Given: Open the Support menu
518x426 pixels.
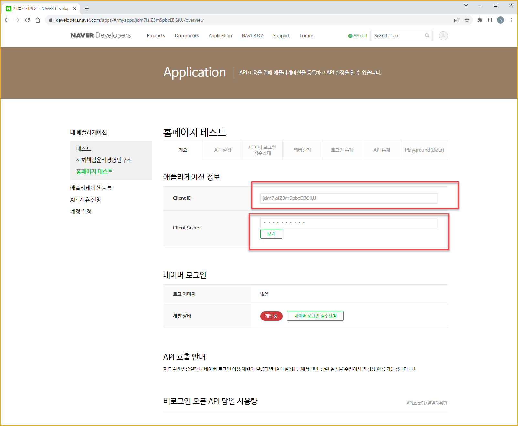Looking at the screenshot, I should click(281, 36).
